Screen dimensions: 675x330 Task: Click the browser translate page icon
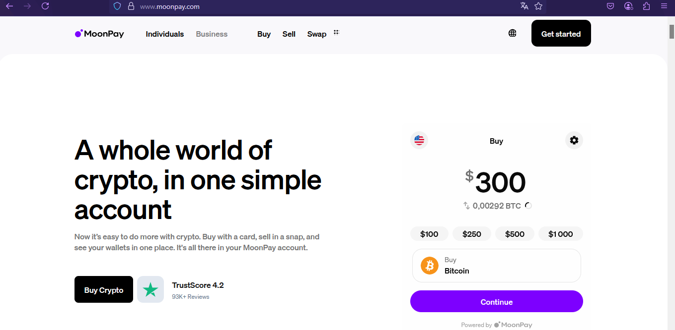[525, 6]
